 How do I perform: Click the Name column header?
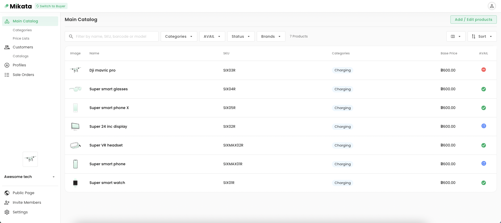[94, 53]
